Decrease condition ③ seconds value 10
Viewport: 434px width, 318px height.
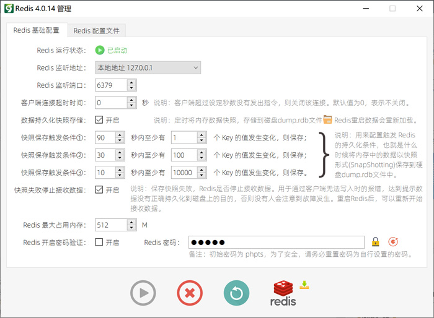click(120, 176)
